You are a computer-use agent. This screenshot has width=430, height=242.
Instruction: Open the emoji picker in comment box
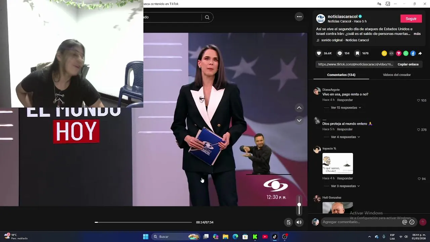(412, 222)
